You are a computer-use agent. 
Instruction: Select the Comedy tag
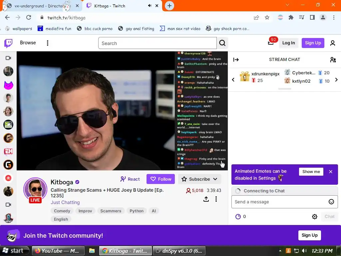[62, 211]
